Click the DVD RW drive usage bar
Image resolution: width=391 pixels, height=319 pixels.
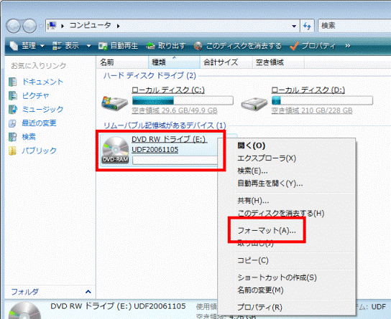[x=175, y=161]
